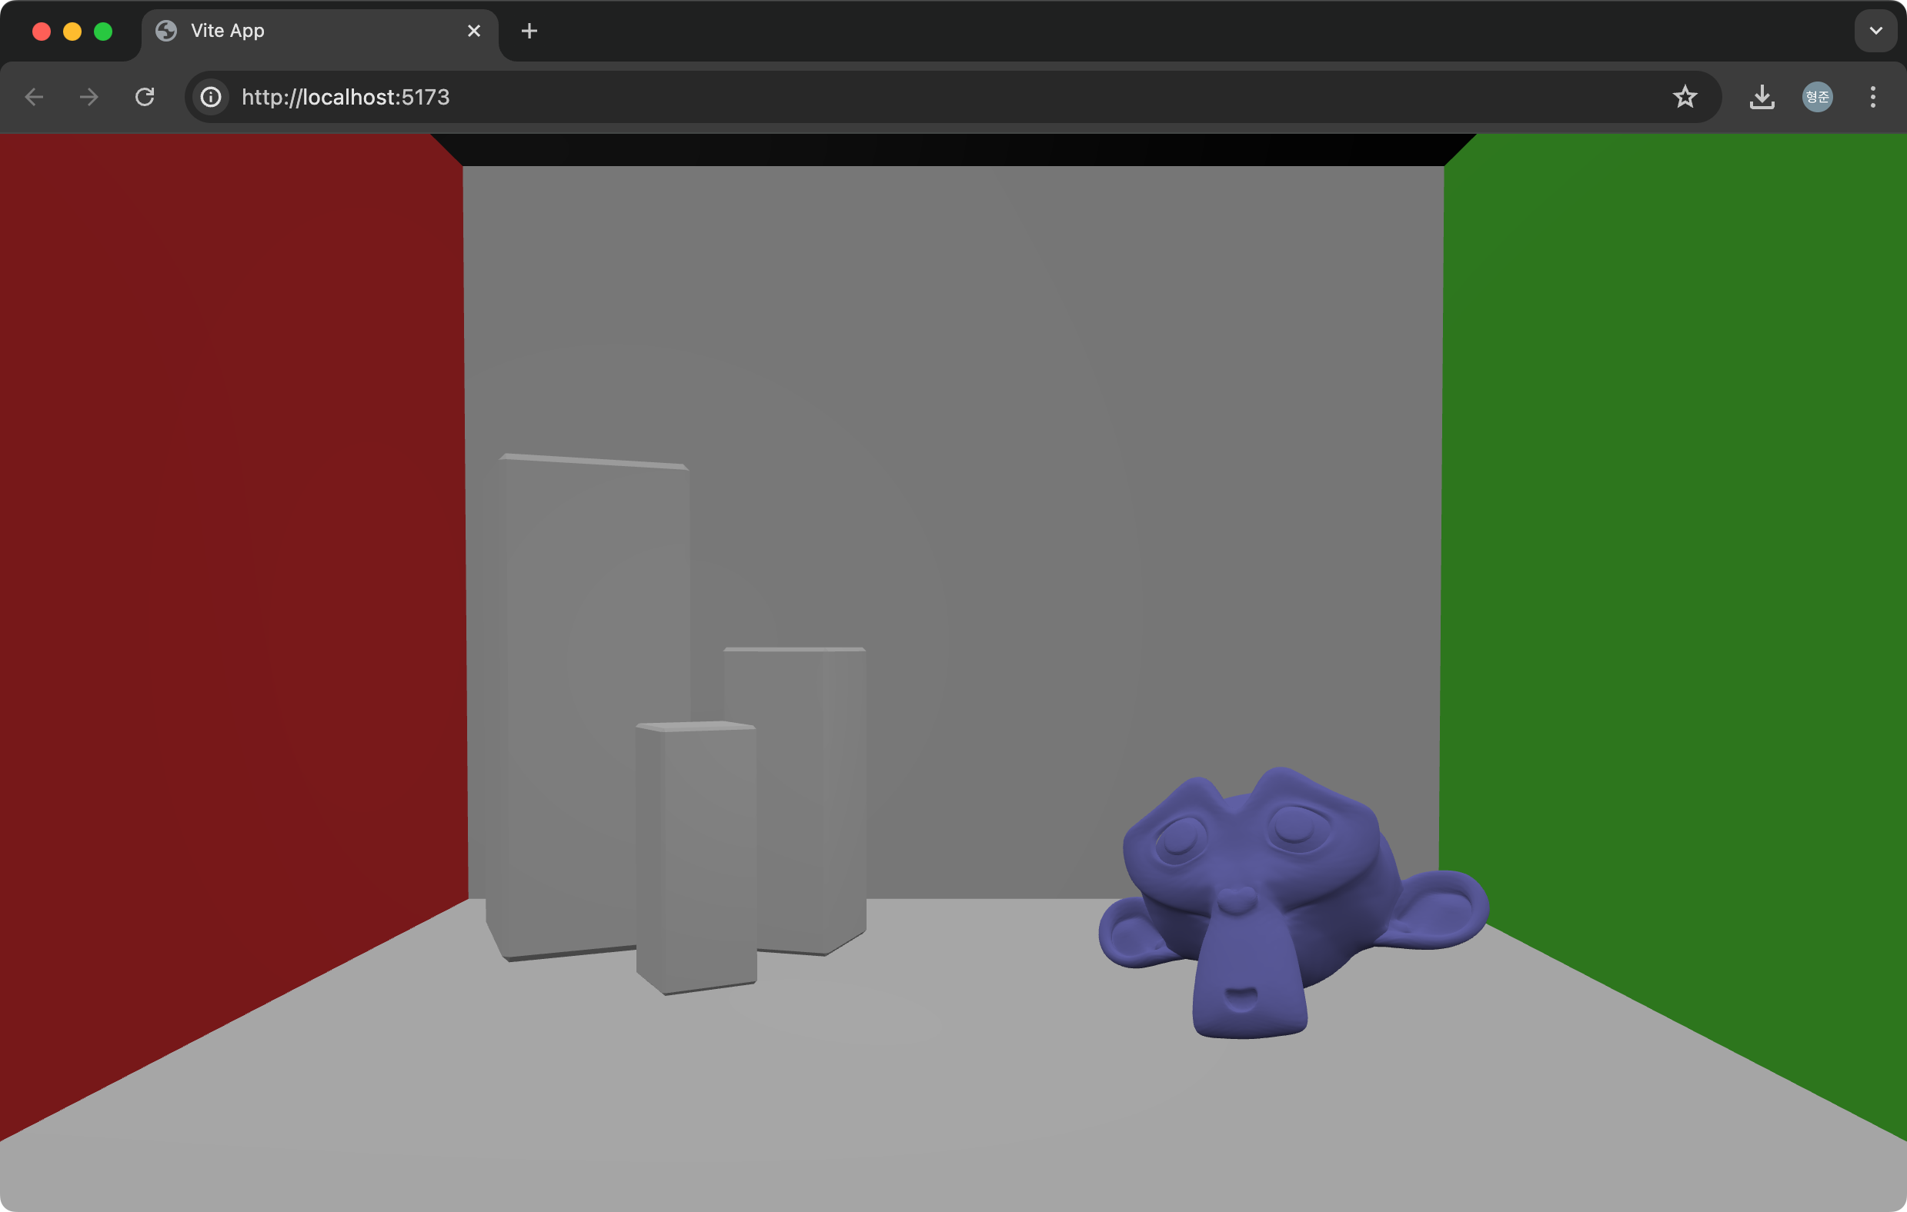Viewport: 1907px width, 1212px height.
Task: Close the Vite App tab
Action: coord(473,31)
